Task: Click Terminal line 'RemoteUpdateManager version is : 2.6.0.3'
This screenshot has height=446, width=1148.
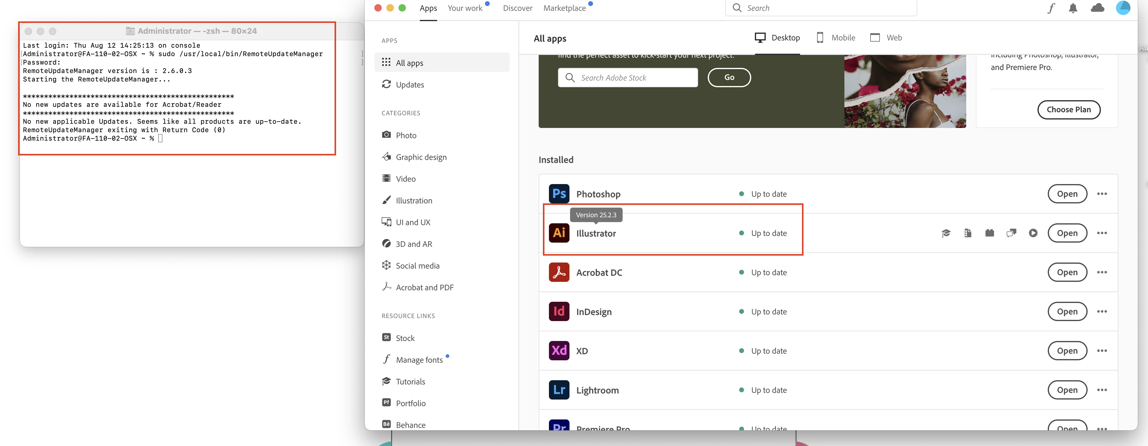Action: 107,71
